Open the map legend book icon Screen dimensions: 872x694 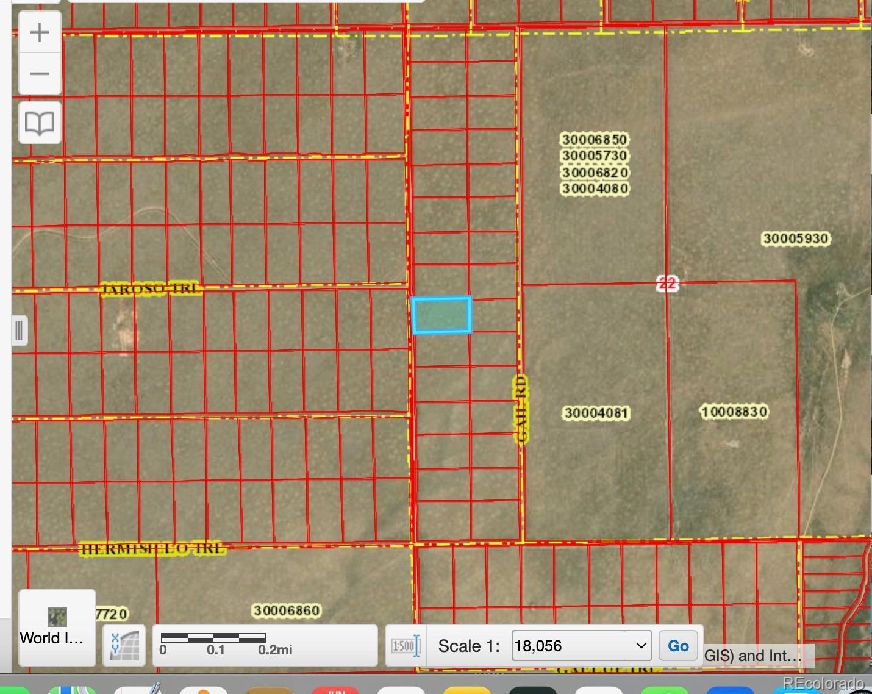[x=39, y=123]
